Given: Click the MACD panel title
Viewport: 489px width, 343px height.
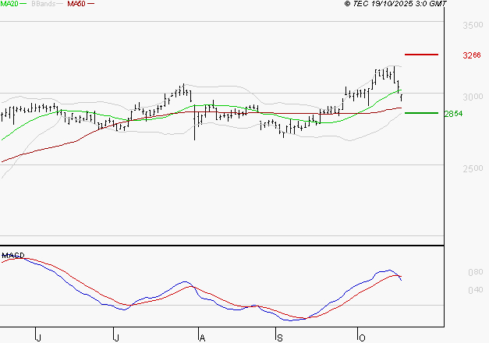Looking at the screenshot, I should pos(12,255).
